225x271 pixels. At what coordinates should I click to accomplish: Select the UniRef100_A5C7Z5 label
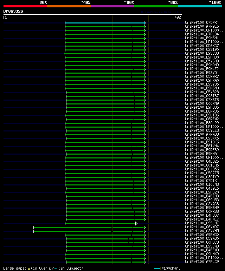(x=202, y=173)
